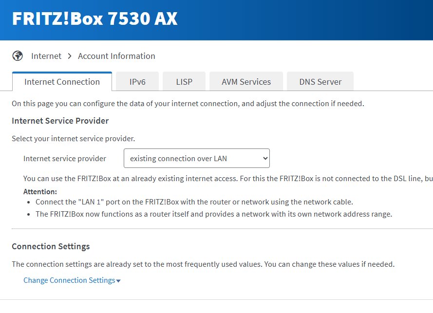Click Account Information in the breadcrumb

click(116, 56)
